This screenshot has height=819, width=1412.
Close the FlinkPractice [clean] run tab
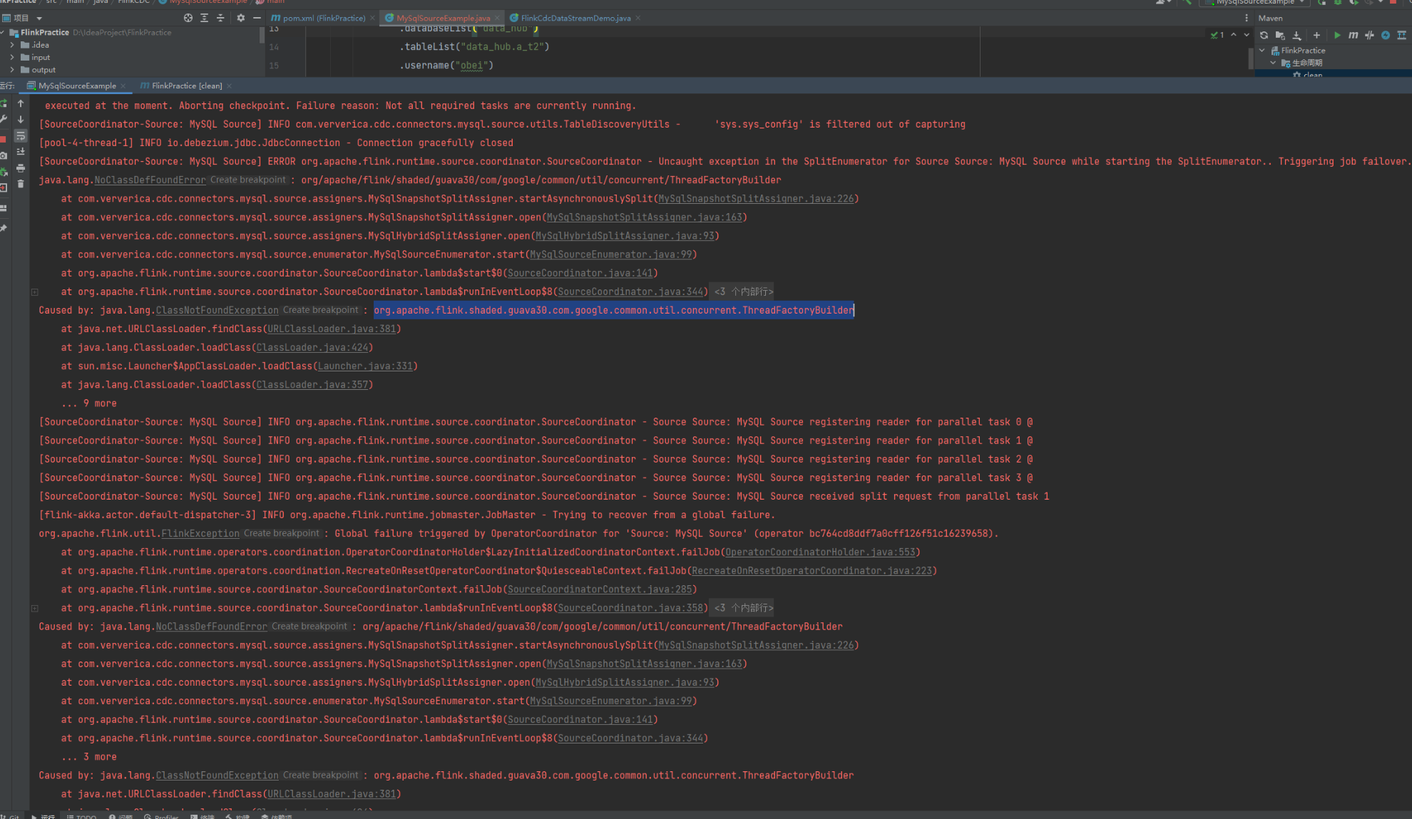point(229,86)
